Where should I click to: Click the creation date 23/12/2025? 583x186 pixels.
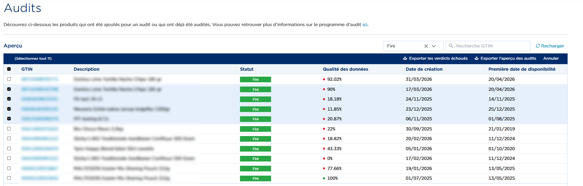point(419,109)
